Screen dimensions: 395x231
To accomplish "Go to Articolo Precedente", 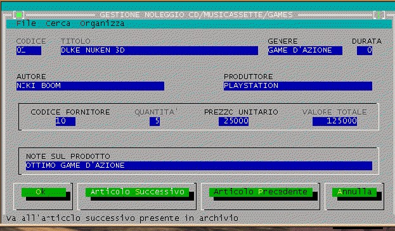I will (x=261, y=192).
